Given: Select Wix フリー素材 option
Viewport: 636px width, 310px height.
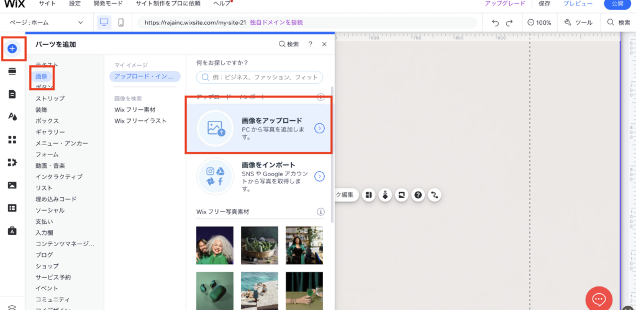Looking at the screenshot, I should click(135, 110).
